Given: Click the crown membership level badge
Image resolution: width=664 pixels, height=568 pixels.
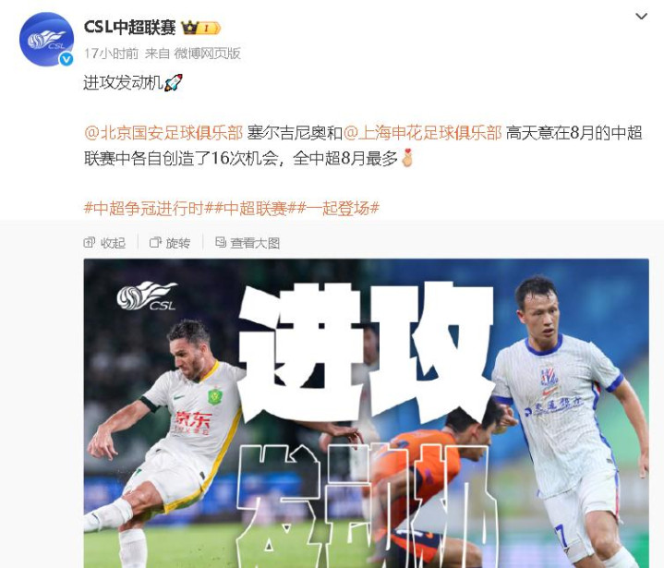Looking at the screenshot, I should coord(200,28).
